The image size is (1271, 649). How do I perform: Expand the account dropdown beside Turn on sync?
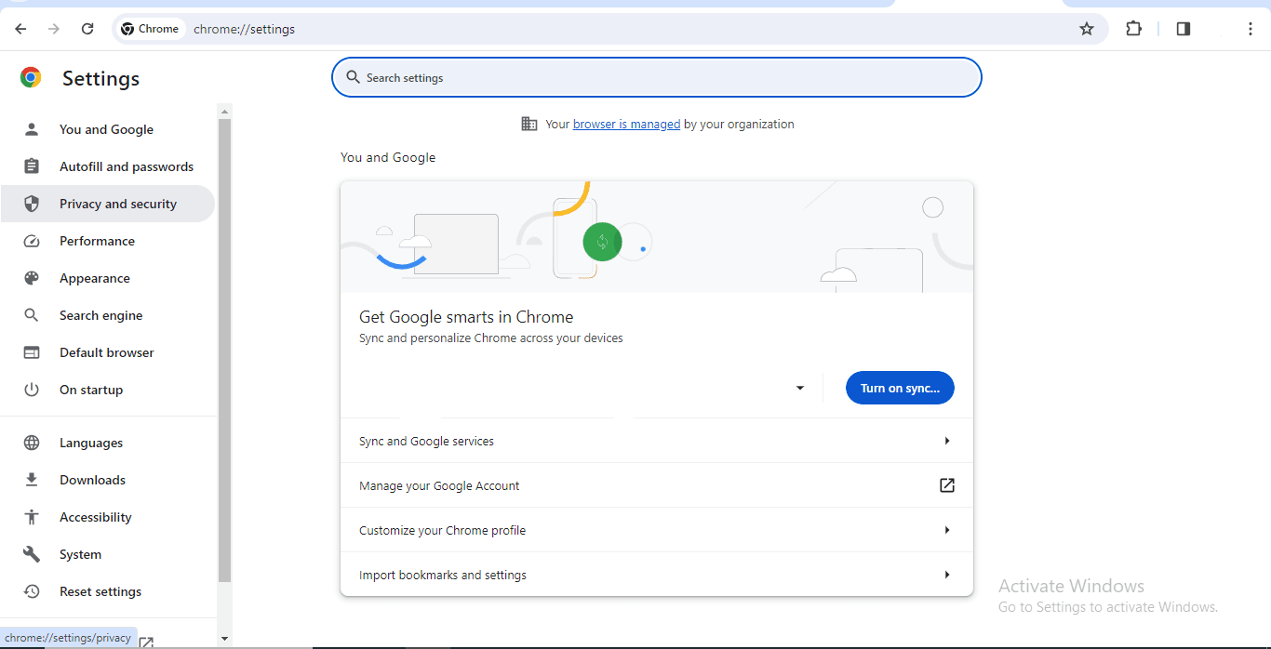(x=800, y=388)
